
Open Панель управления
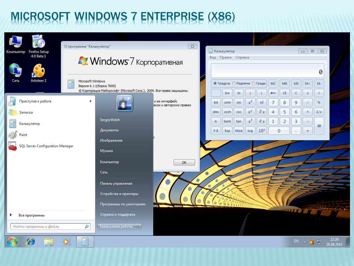coord(116,183)
